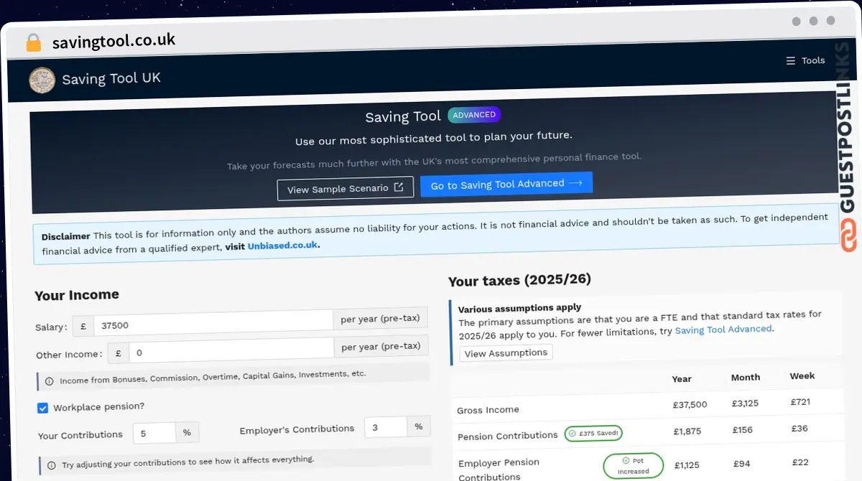862x481 pixels.
Task: Click the Saving Tool UK coin logo
Action: 42,80
